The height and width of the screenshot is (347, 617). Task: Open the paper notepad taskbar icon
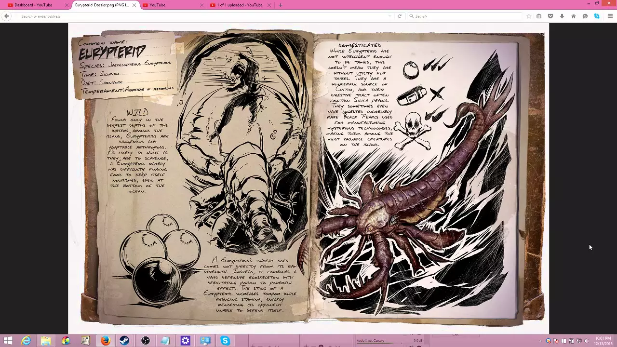click(165, 341)
